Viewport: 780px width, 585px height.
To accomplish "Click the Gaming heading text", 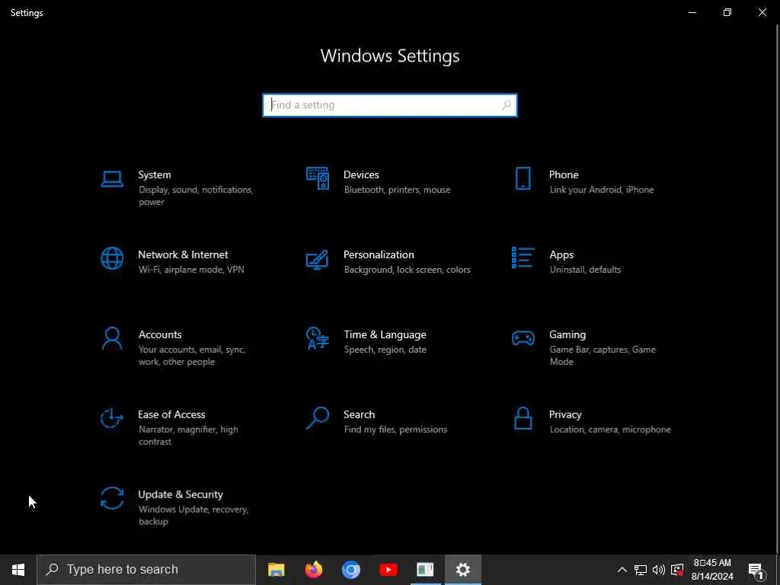I will (x=567, y=335).
